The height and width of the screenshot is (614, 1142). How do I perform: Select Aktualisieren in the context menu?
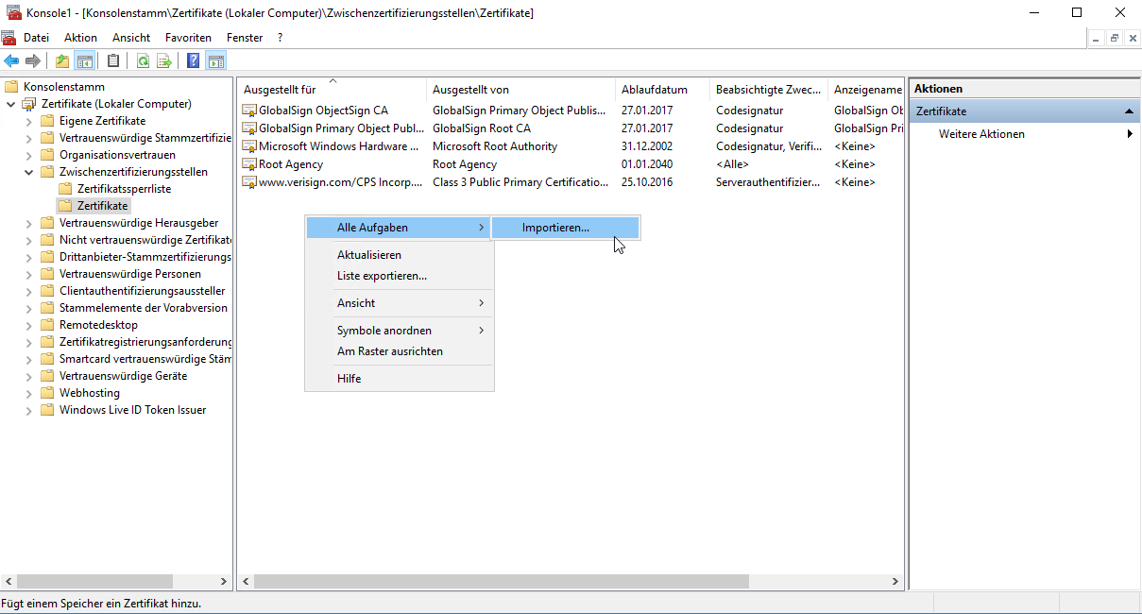click(369, 255)
